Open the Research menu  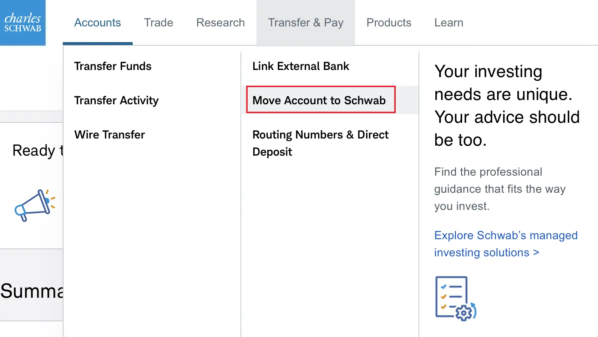click(221, 22)
